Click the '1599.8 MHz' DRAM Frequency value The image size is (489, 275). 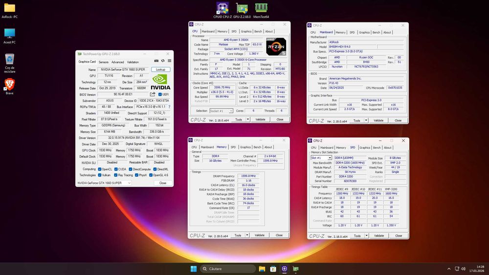click(248, 176)
